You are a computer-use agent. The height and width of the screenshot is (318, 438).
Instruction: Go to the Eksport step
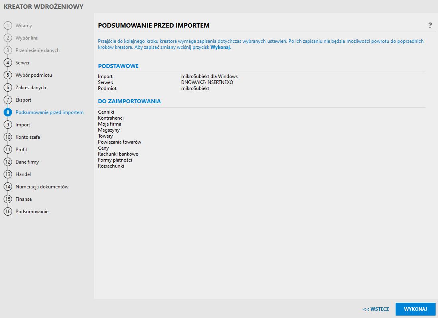(24, 100)
